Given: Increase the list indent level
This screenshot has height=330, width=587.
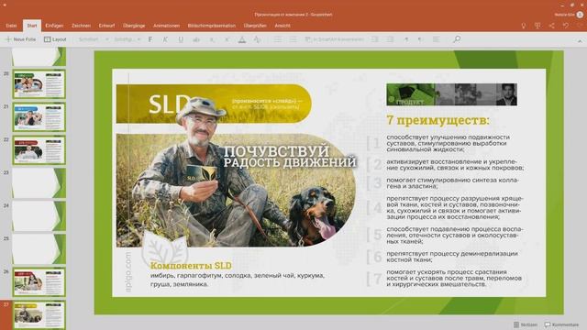Looking at the screenshot, I should click(390, 39).
